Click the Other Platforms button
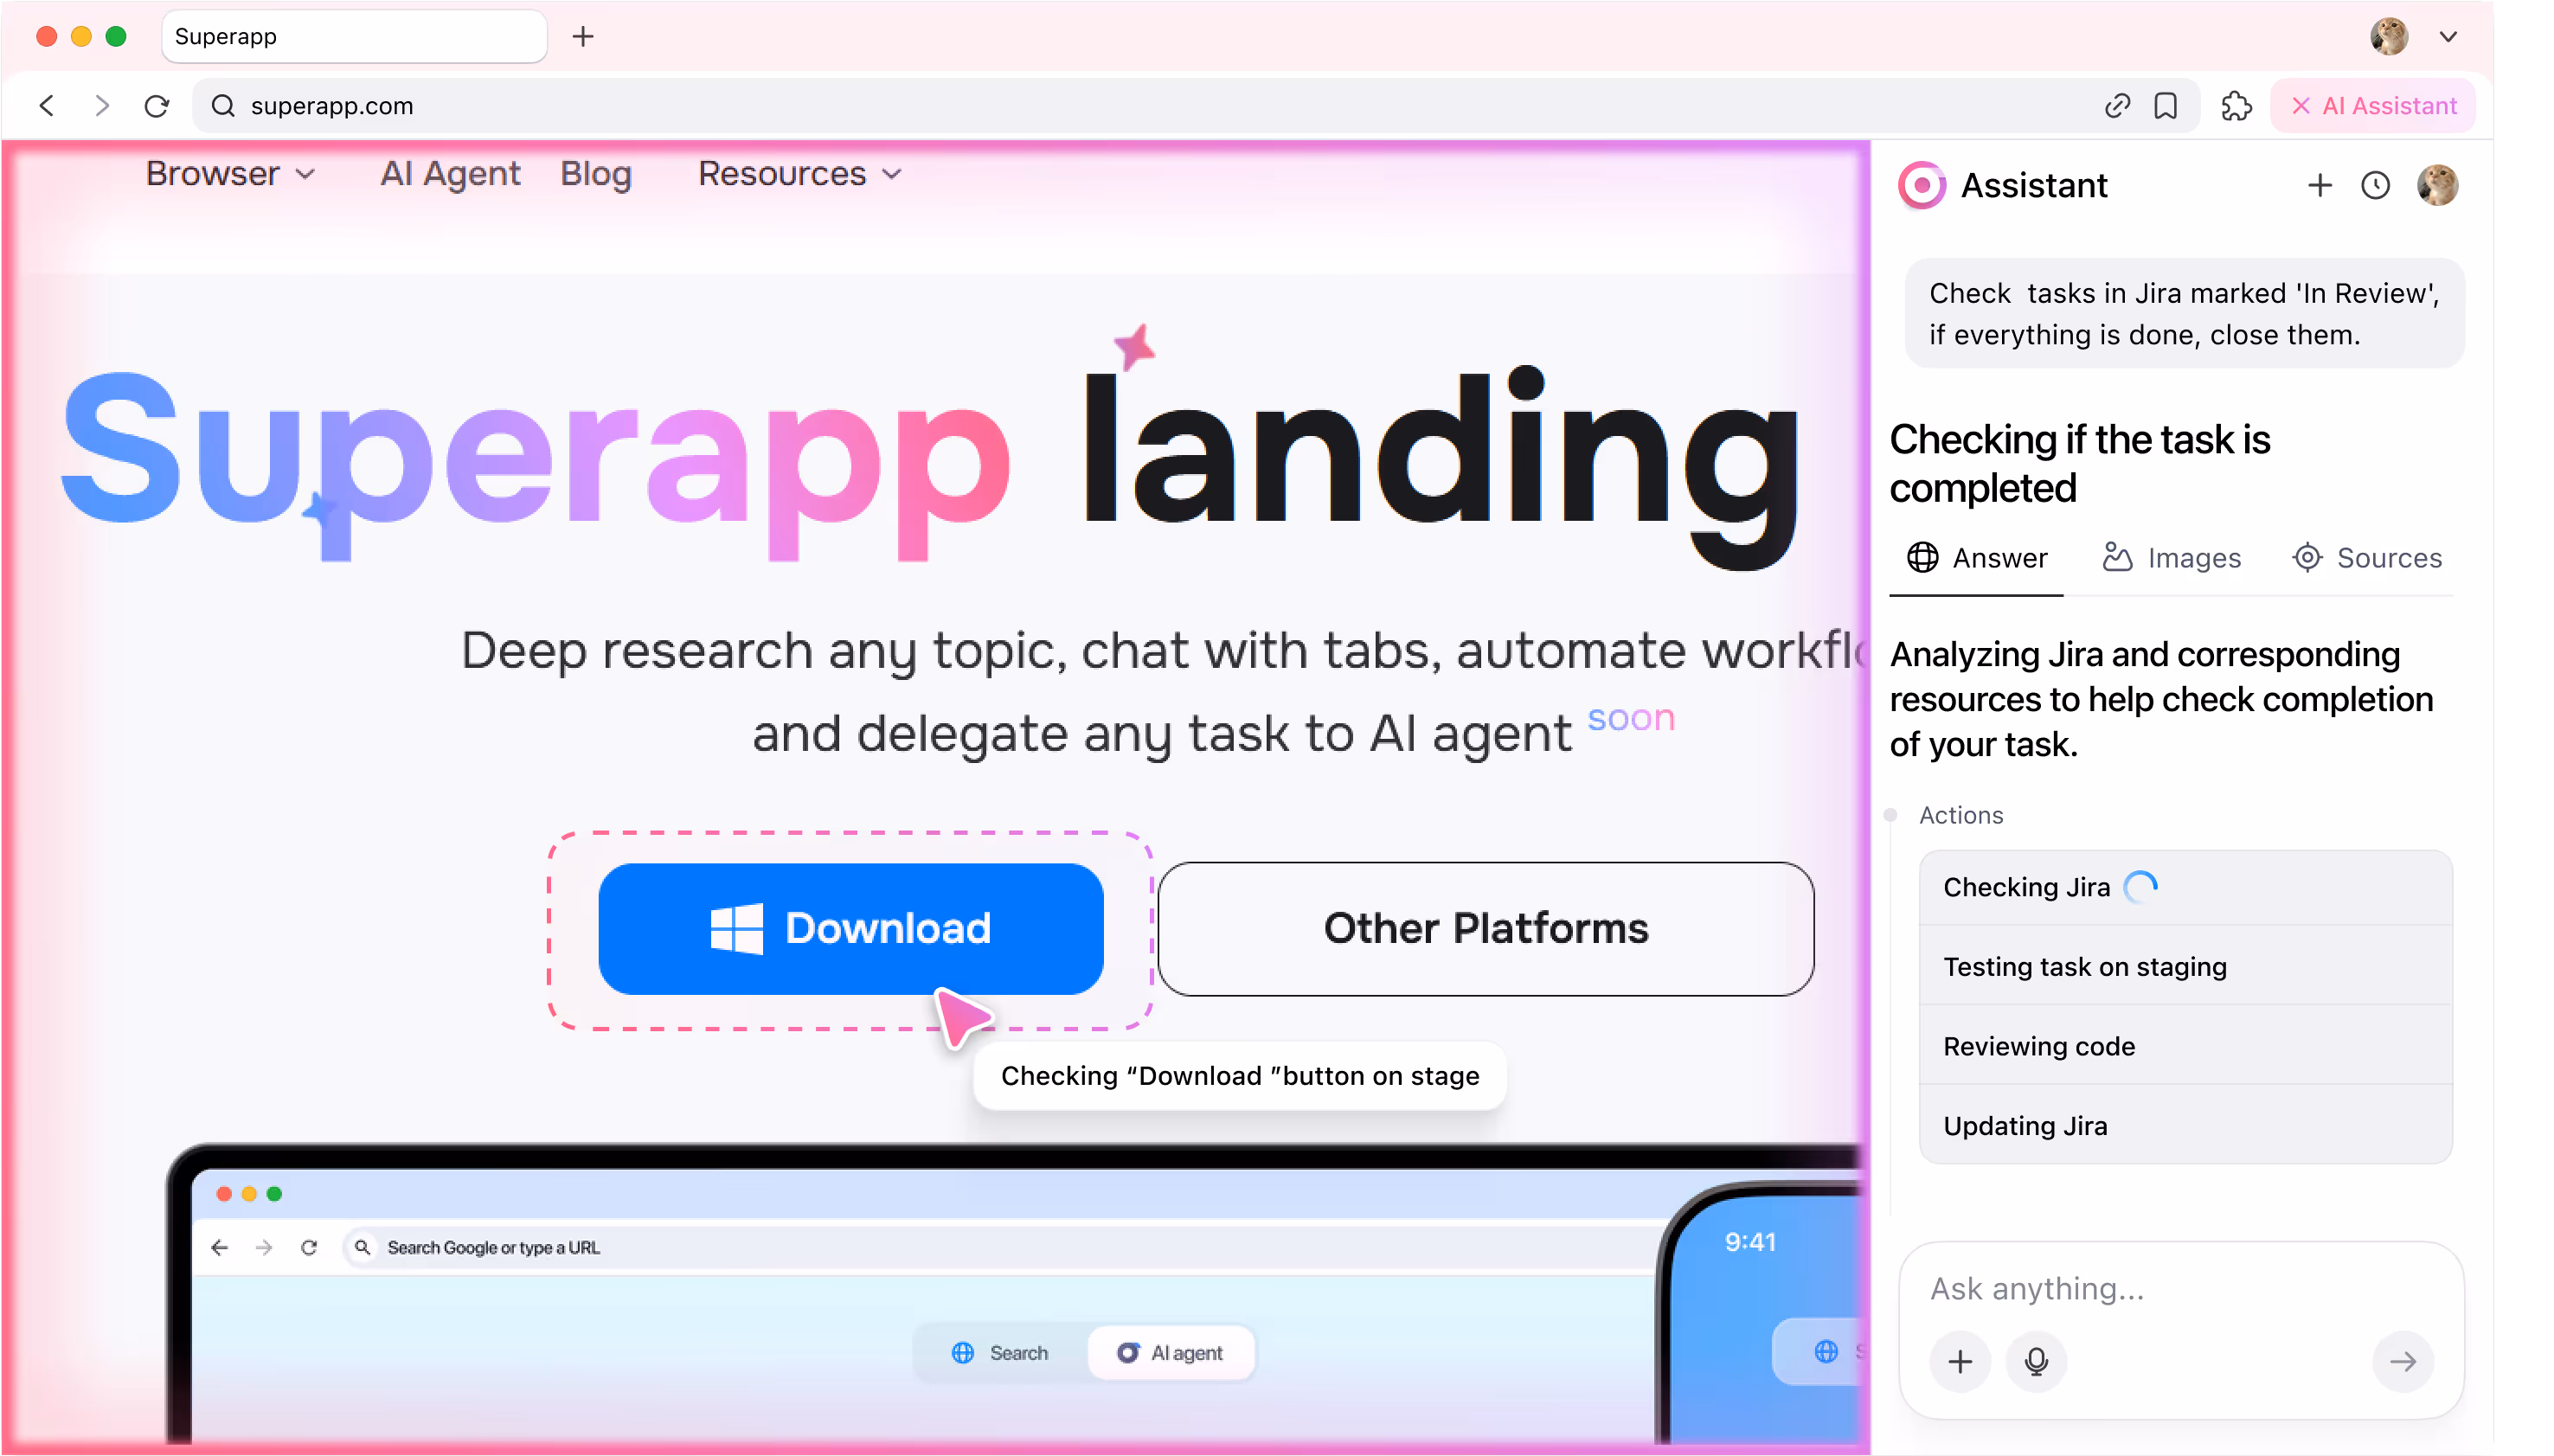Screen dimensions: 2554x1456 (x=1486, y=928)
